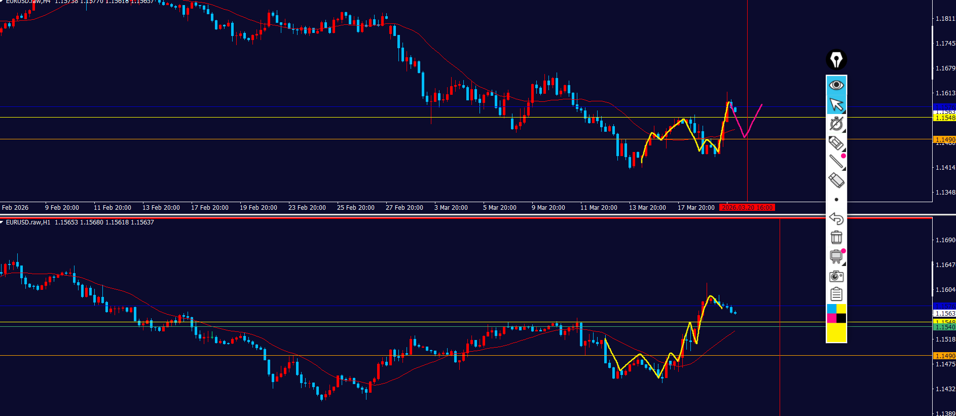The height and width of the screenshot is (416, 956).
Task: Pick the cyan color swatch
Action: point(831,309)
